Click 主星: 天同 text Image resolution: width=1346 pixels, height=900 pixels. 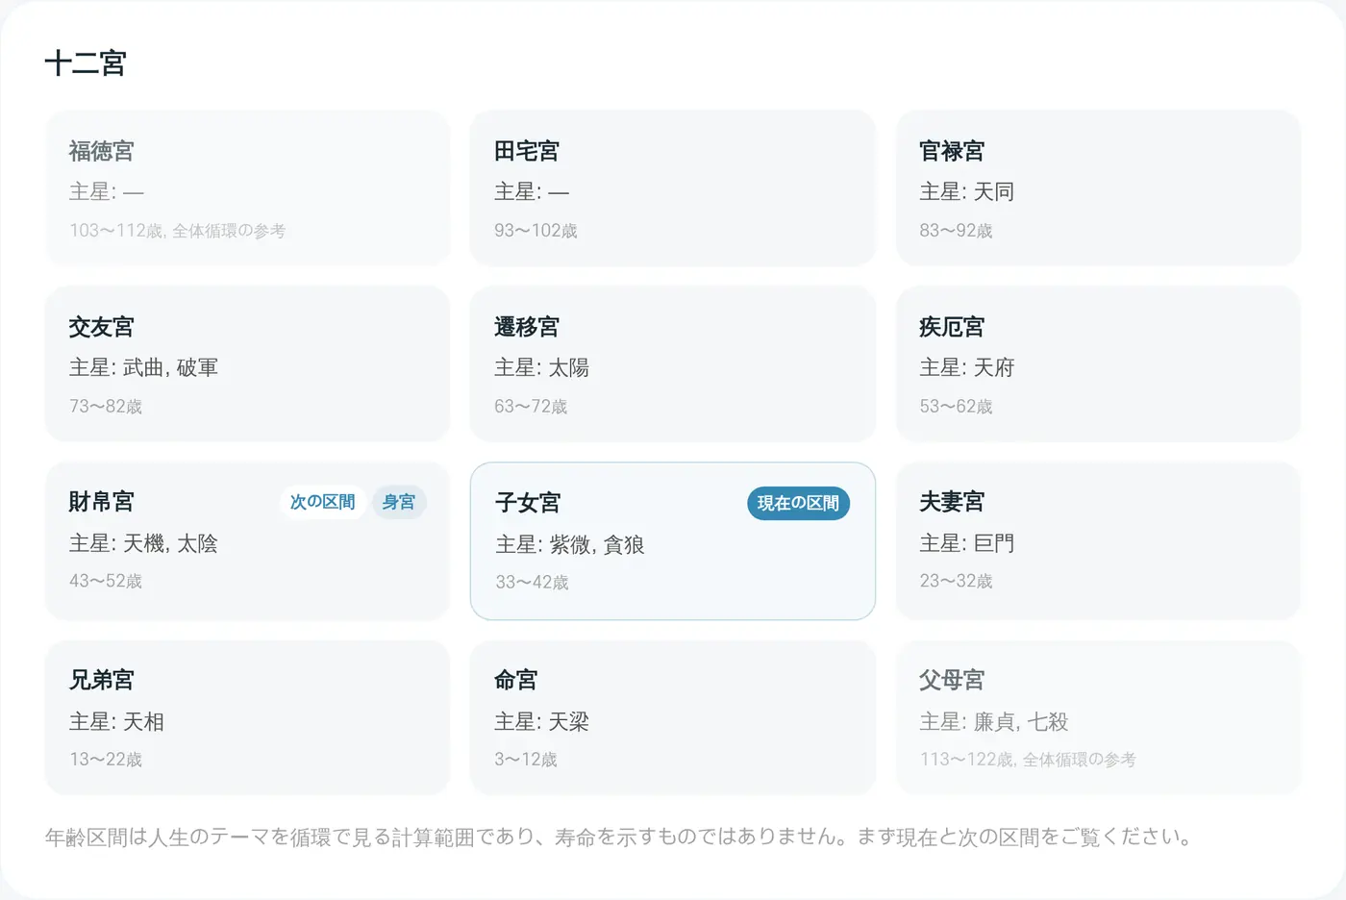pos(966,191)
